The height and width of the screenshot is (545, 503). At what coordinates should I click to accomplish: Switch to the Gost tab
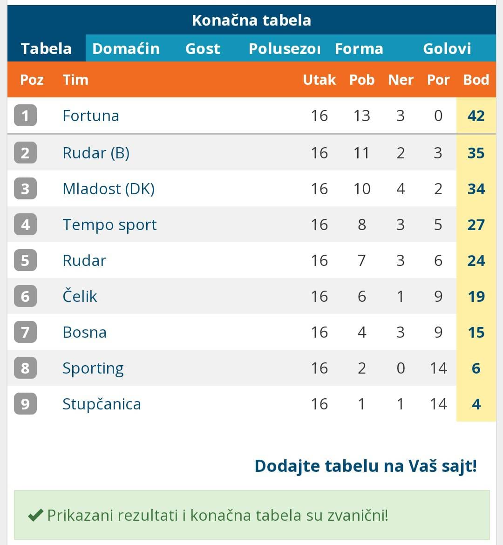pyautogui.click(x=203, y=48)
